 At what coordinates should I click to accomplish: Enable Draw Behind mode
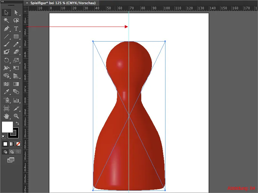click(x=12, y=152)
